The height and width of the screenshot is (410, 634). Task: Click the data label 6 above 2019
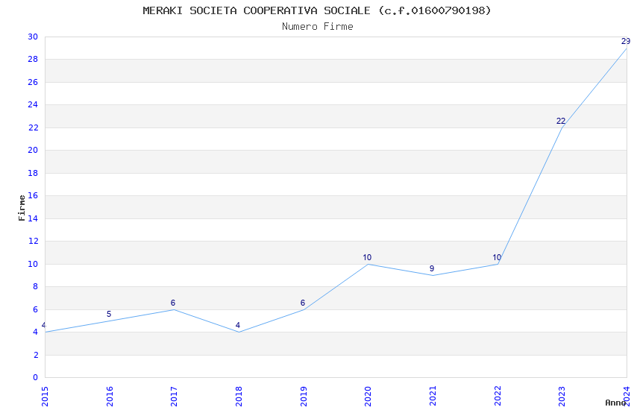click(302, 303)
